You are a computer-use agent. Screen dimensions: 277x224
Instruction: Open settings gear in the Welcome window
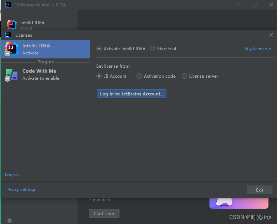tap(10, 221)
